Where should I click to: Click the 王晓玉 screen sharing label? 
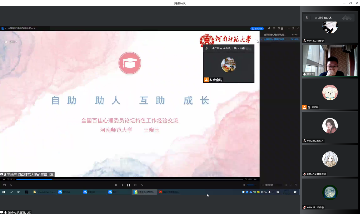[27, 175]
